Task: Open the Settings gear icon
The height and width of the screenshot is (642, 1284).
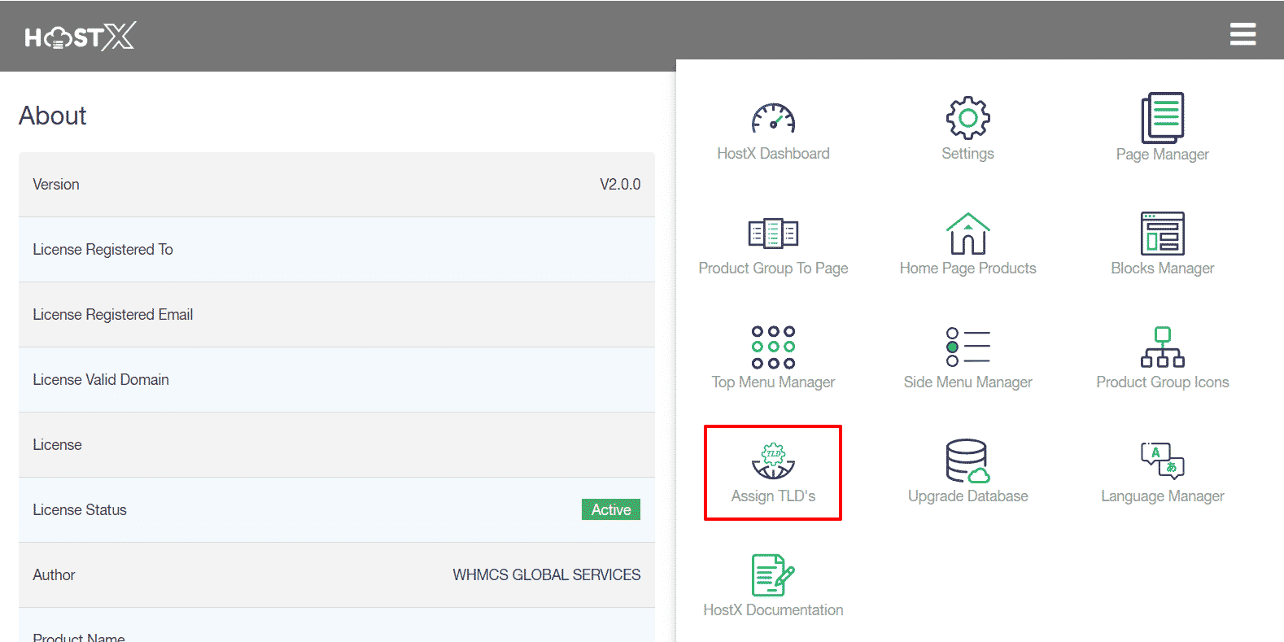Action: click(967, 118)
